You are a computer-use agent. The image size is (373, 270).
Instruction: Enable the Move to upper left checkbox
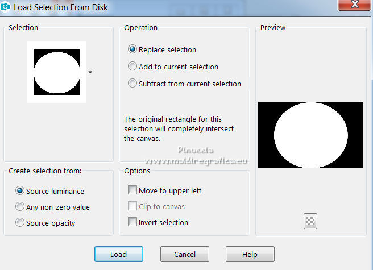tap(132, 190)
